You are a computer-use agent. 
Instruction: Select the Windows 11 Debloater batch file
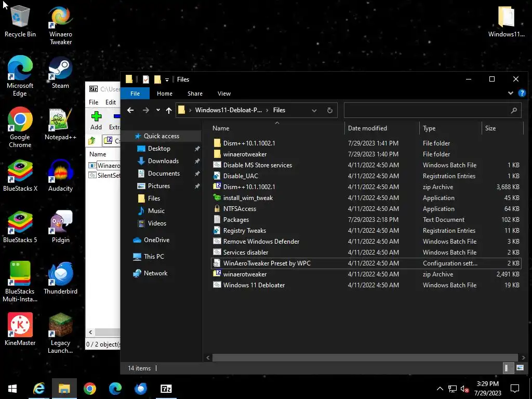[x=254, y=285]
